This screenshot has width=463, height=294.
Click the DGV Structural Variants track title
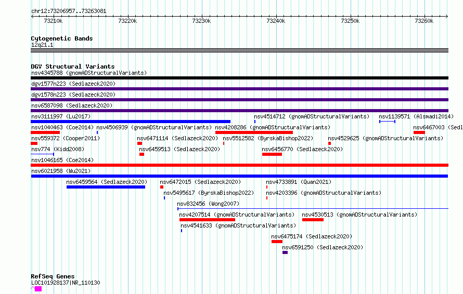coord(73,66)
